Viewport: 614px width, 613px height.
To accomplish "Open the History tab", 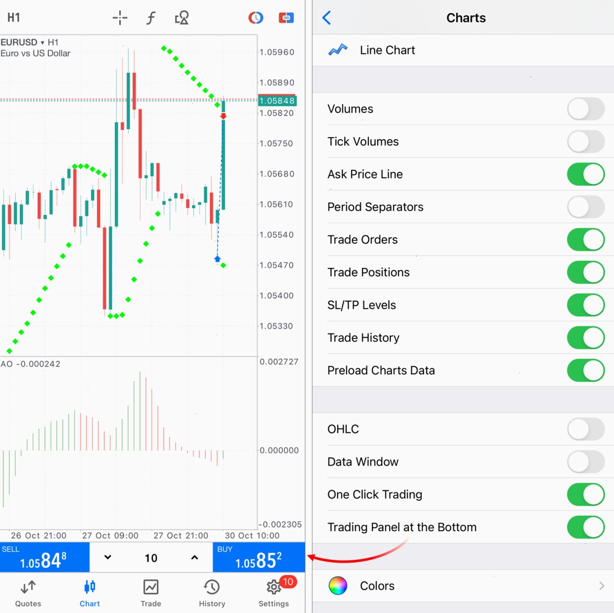I will click(x=212, y=593).
